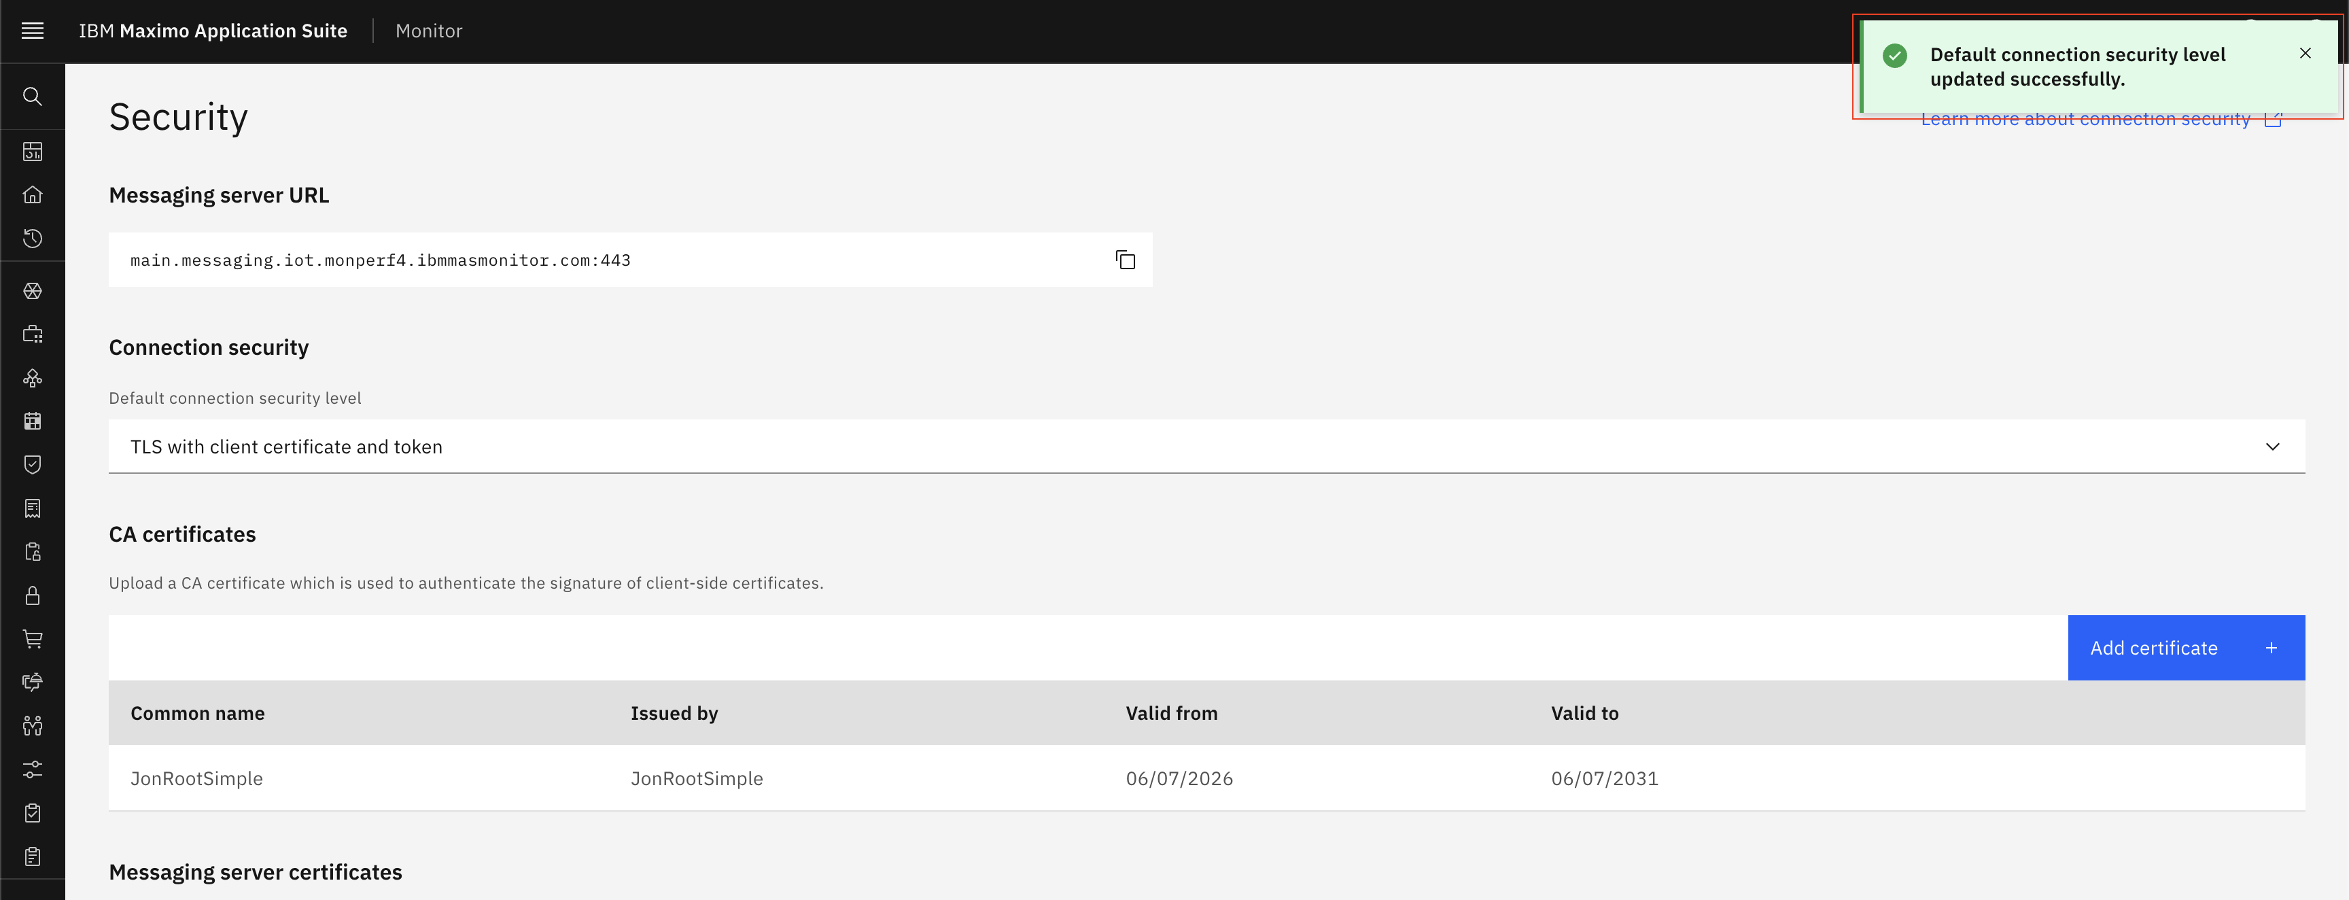Dismiss the success notification toast
The width and height of the screenshot is (2349, 900).
(2305, 53)
